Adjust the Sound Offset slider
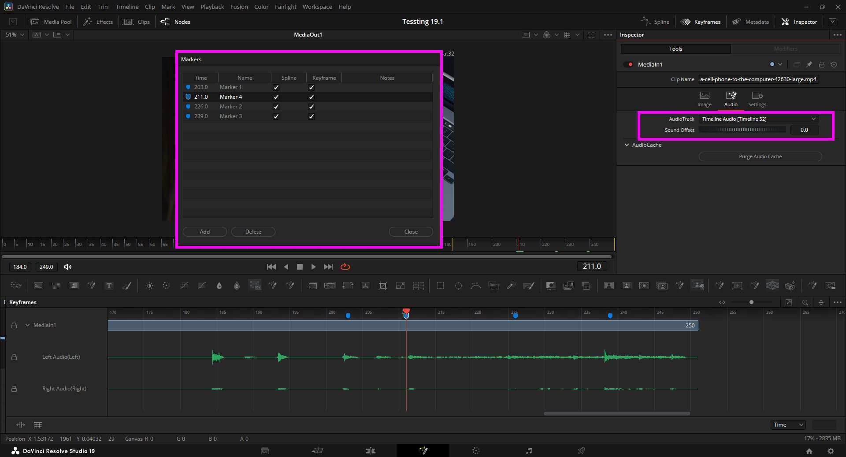The image size is (846, 457). (x=742, y=130)
